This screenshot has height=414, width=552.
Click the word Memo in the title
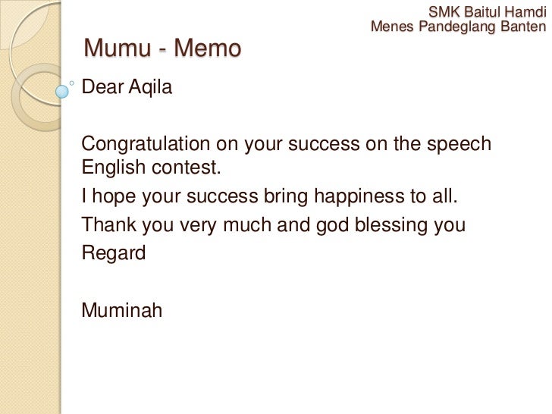208,48
